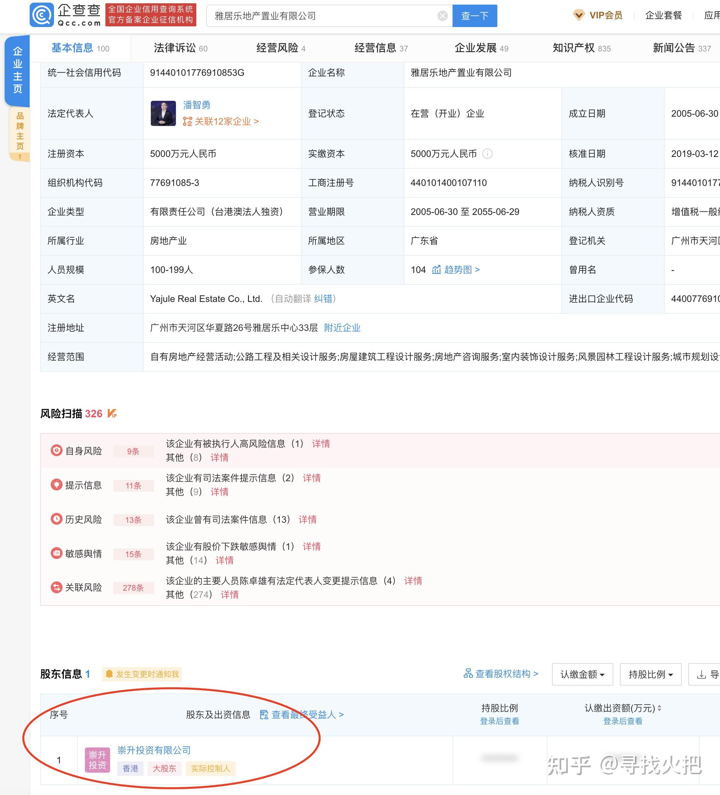Click the download icon on the export button
This screenshot has height=795, width=720.
click(702, 675)
